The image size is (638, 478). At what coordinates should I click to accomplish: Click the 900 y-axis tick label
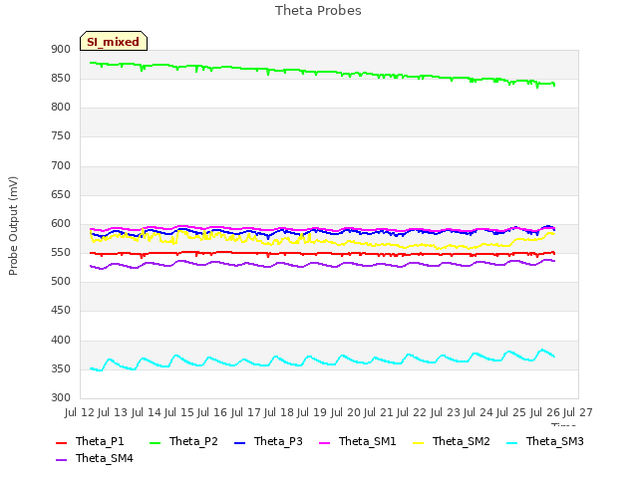61,49
